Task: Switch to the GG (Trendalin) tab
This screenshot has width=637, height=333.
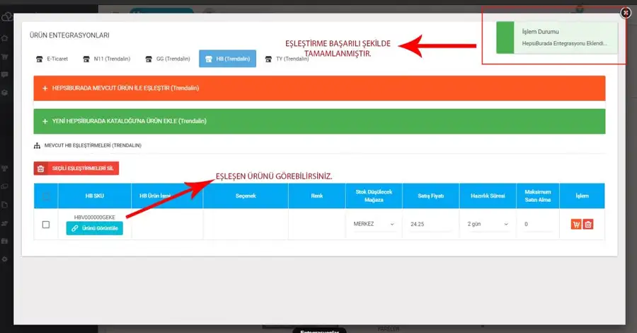Action: 168,59
